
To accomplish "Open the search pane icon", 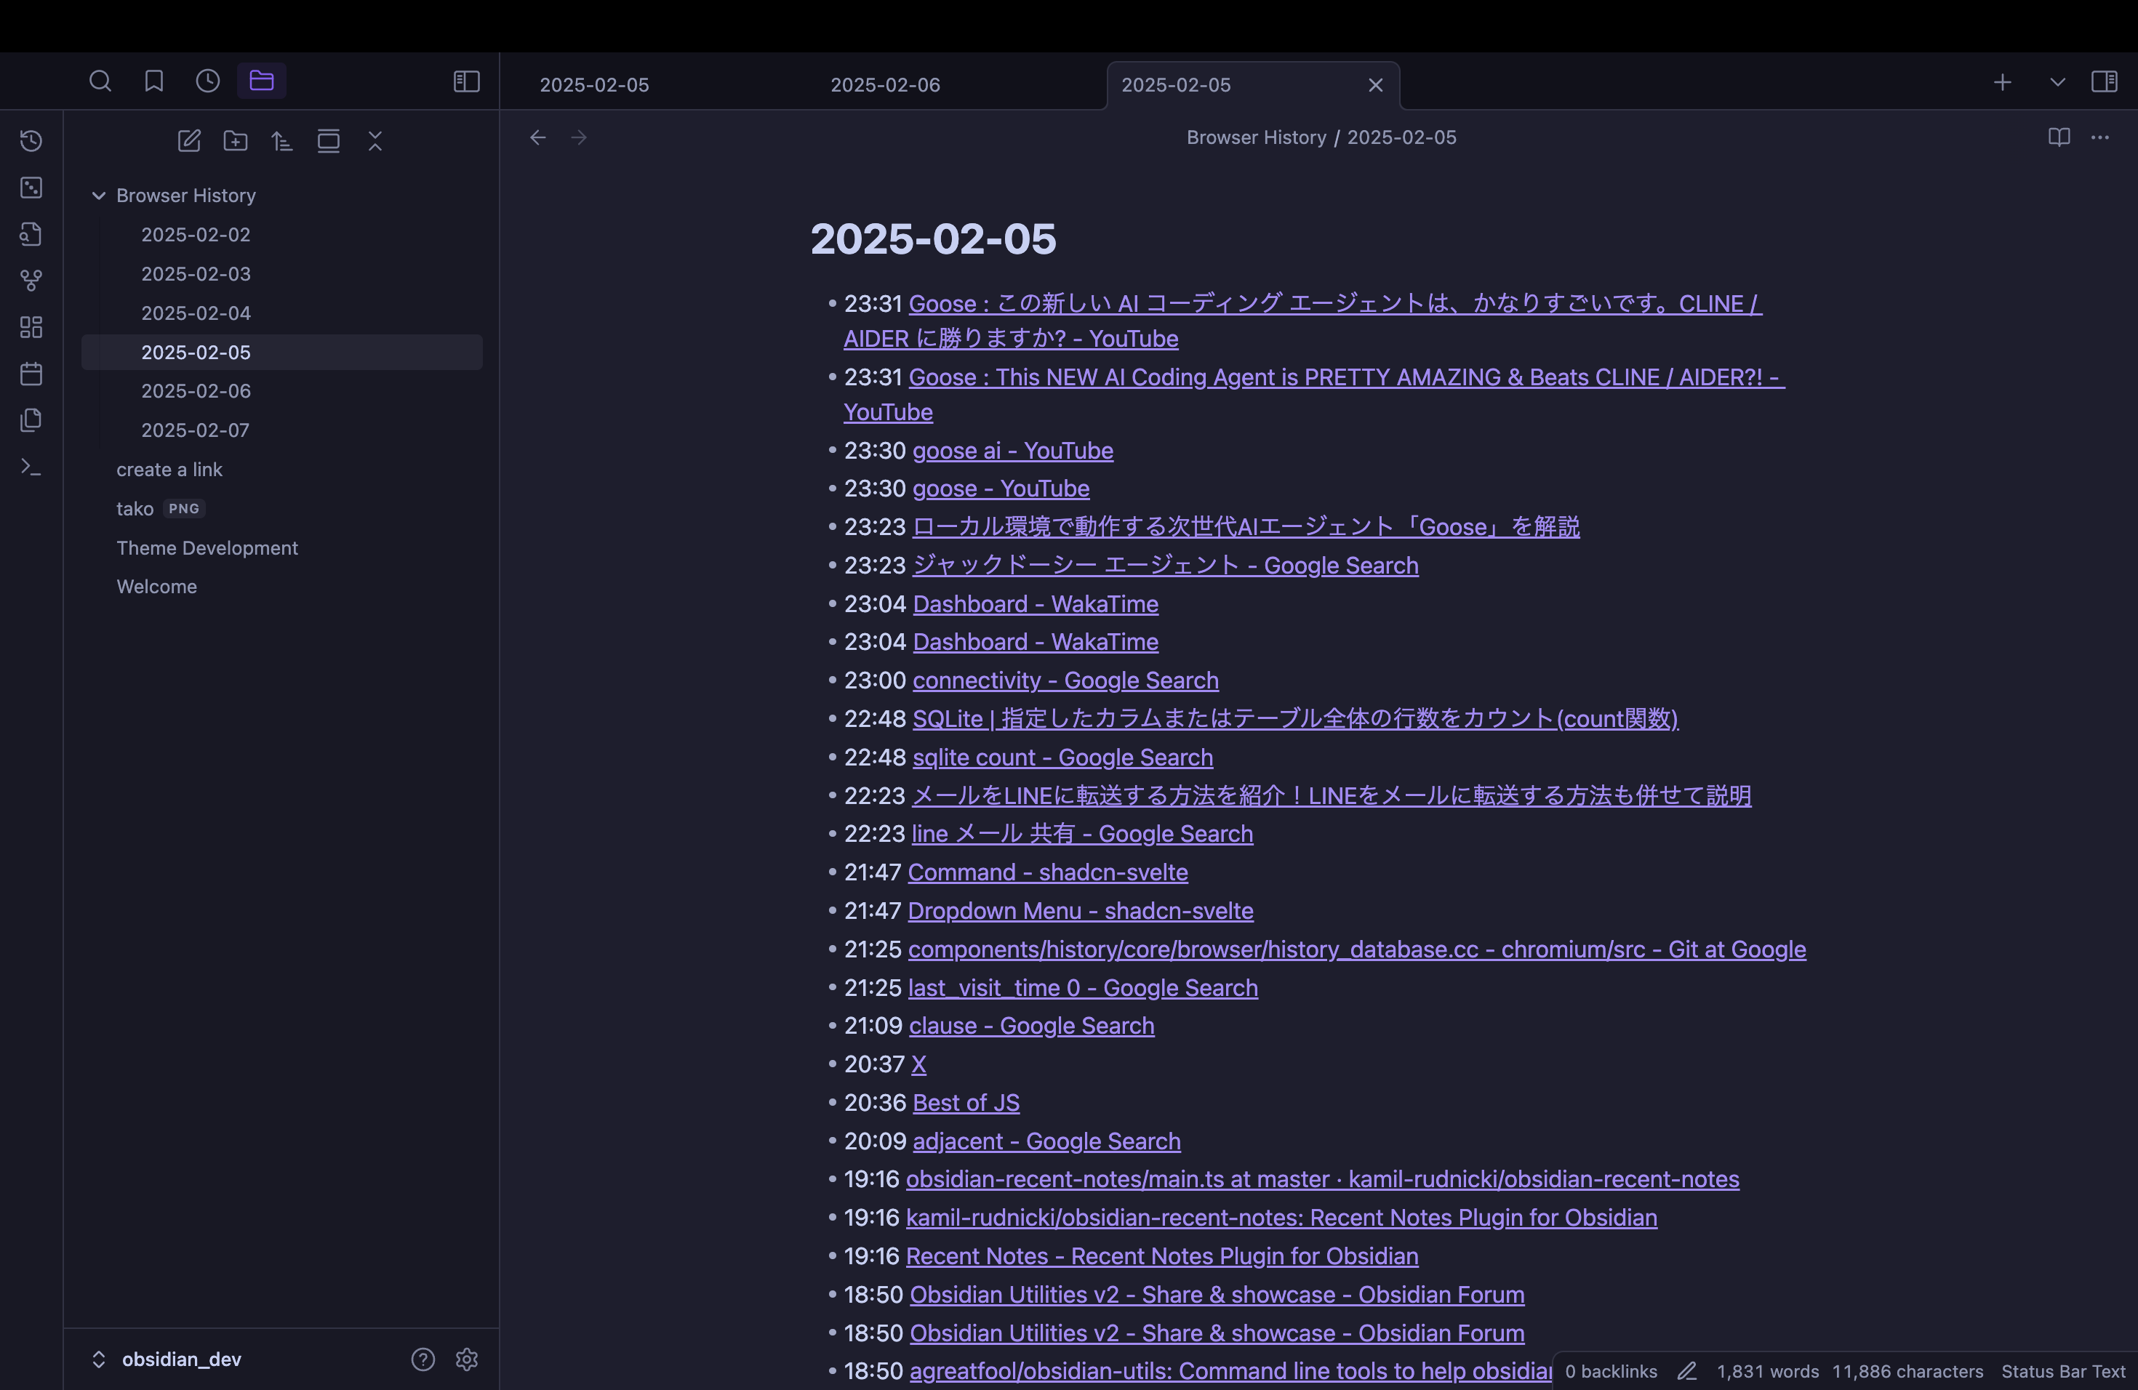I will click(x=100, y=81).
